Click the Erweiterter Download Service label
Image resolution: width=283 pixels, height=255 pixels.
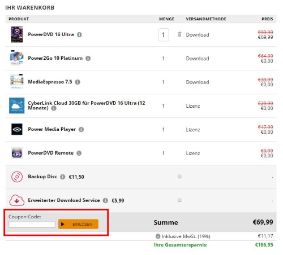tap(64, 200)
